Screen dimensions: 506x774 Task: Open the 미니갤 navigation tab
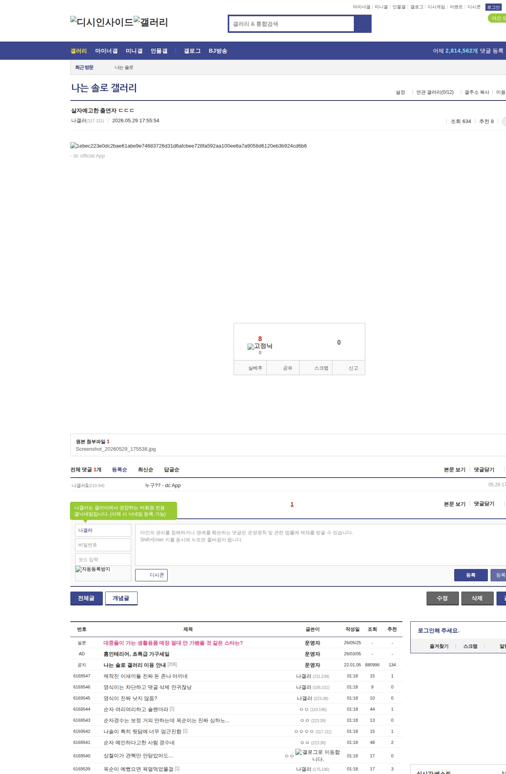[134, 51]
